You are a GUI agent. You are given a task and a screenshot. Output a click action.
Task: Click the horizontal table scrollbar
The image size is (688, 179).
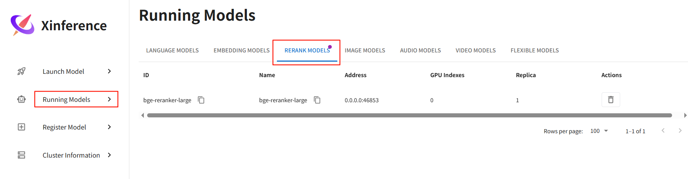pos(410,115)
